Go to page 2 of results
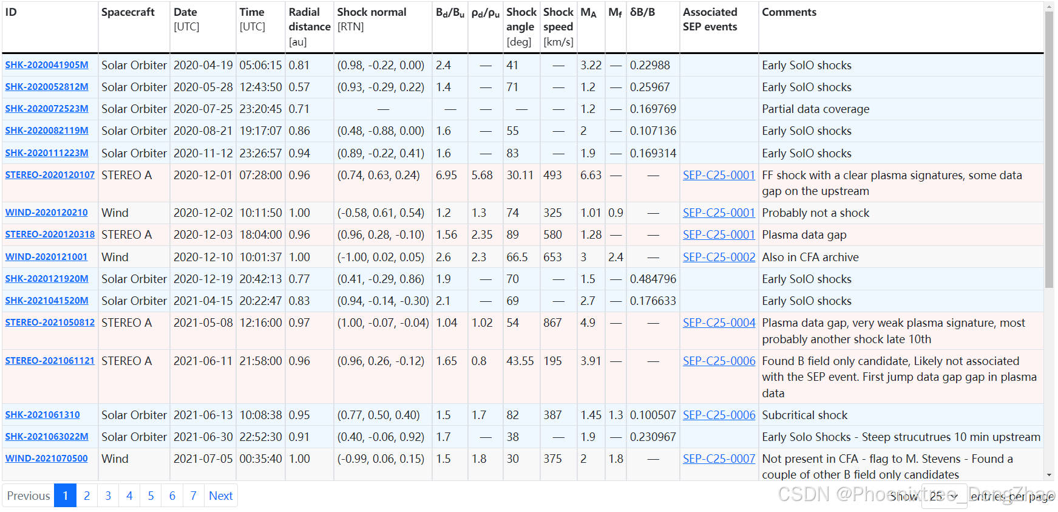1058x512 pixels. 87,496
